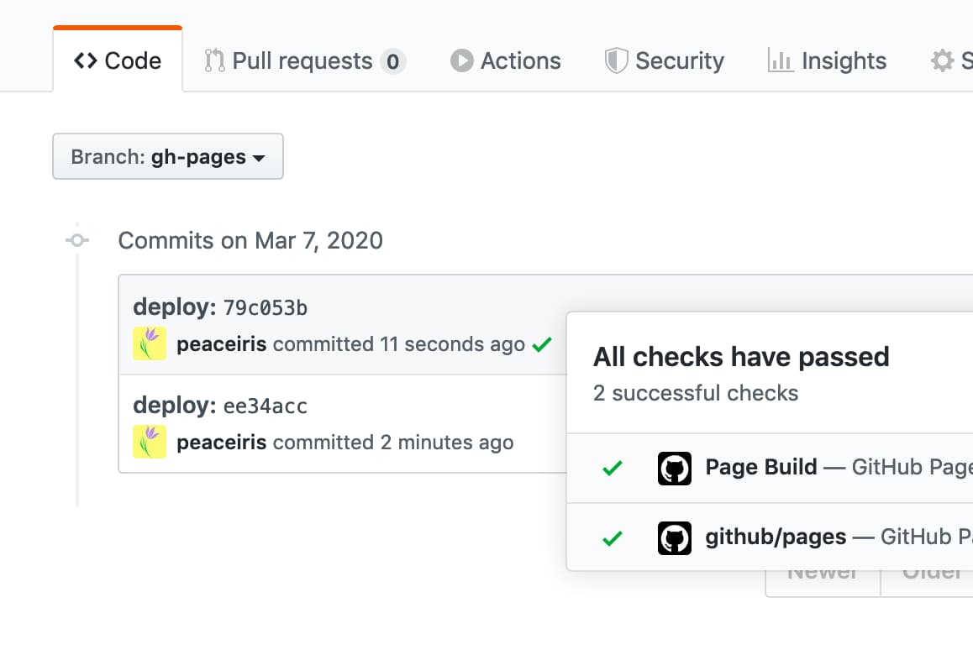The image size is (973, 655).
Task: Click green checkmark next to github/pages
Action: [613, 537]
